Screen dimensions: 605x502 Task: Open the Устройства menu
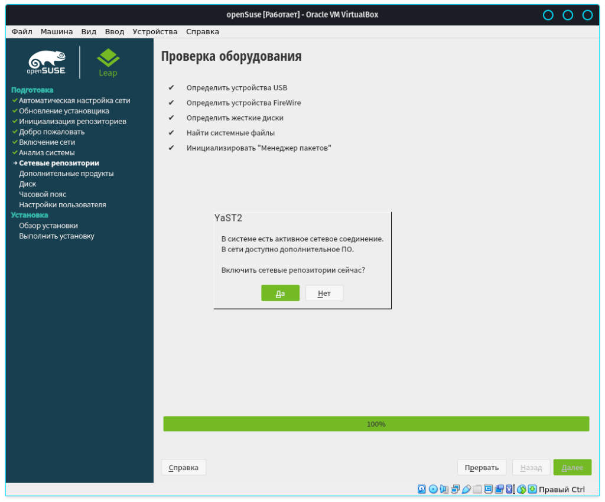pos(155,32)
